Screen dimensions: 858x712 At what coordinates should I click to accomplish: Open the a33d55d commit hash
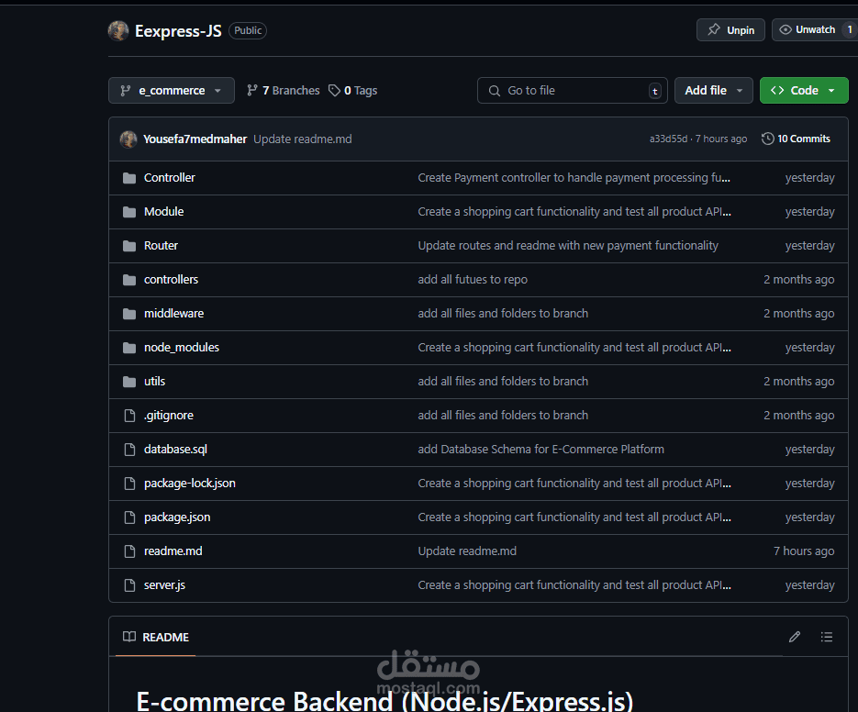click(668, 139)
